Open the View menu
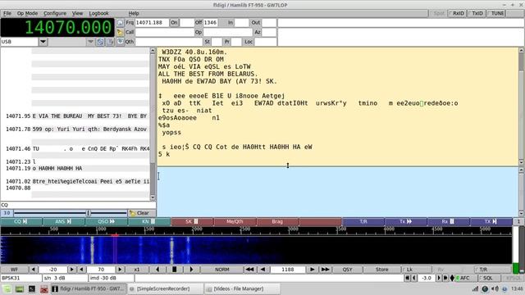The height and width of the screenshot is (295, 525). pos(77,13)
